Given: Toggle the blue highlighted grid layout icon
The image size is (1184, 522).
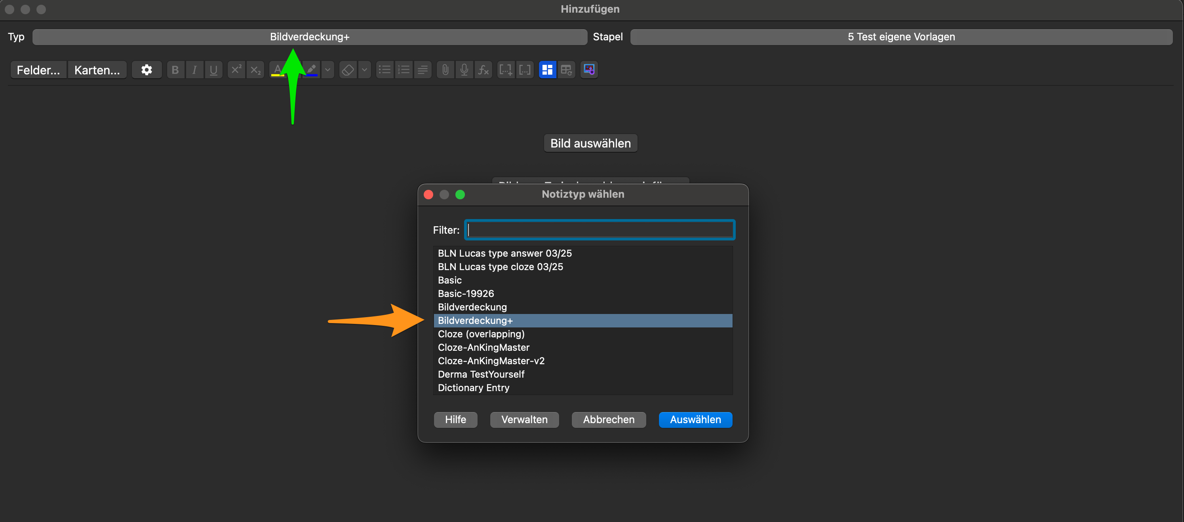Looking at the screenshot, I should point(547,70).
